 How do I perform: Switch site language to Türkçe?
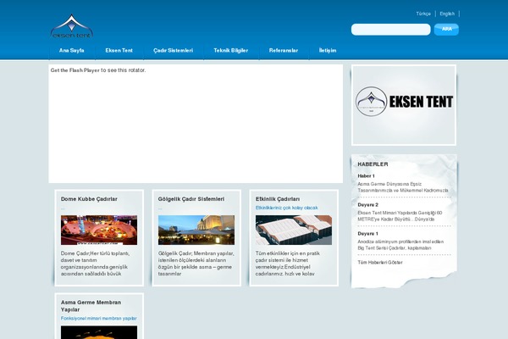click(x=423, y=14)
